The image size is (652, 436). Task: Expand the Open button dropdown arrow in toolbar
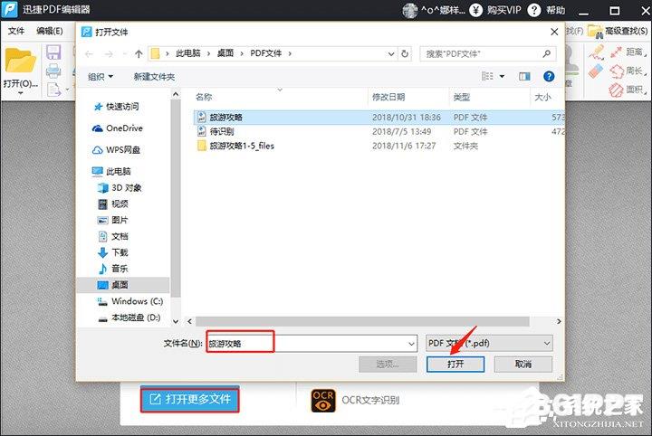pos(20,93)
